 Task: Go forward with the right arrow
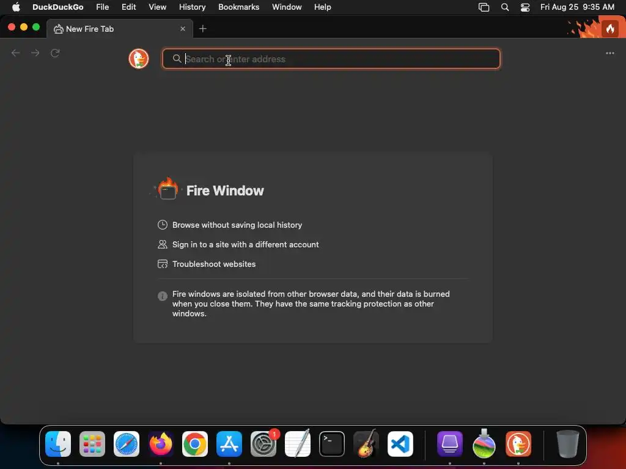[35, 53]
